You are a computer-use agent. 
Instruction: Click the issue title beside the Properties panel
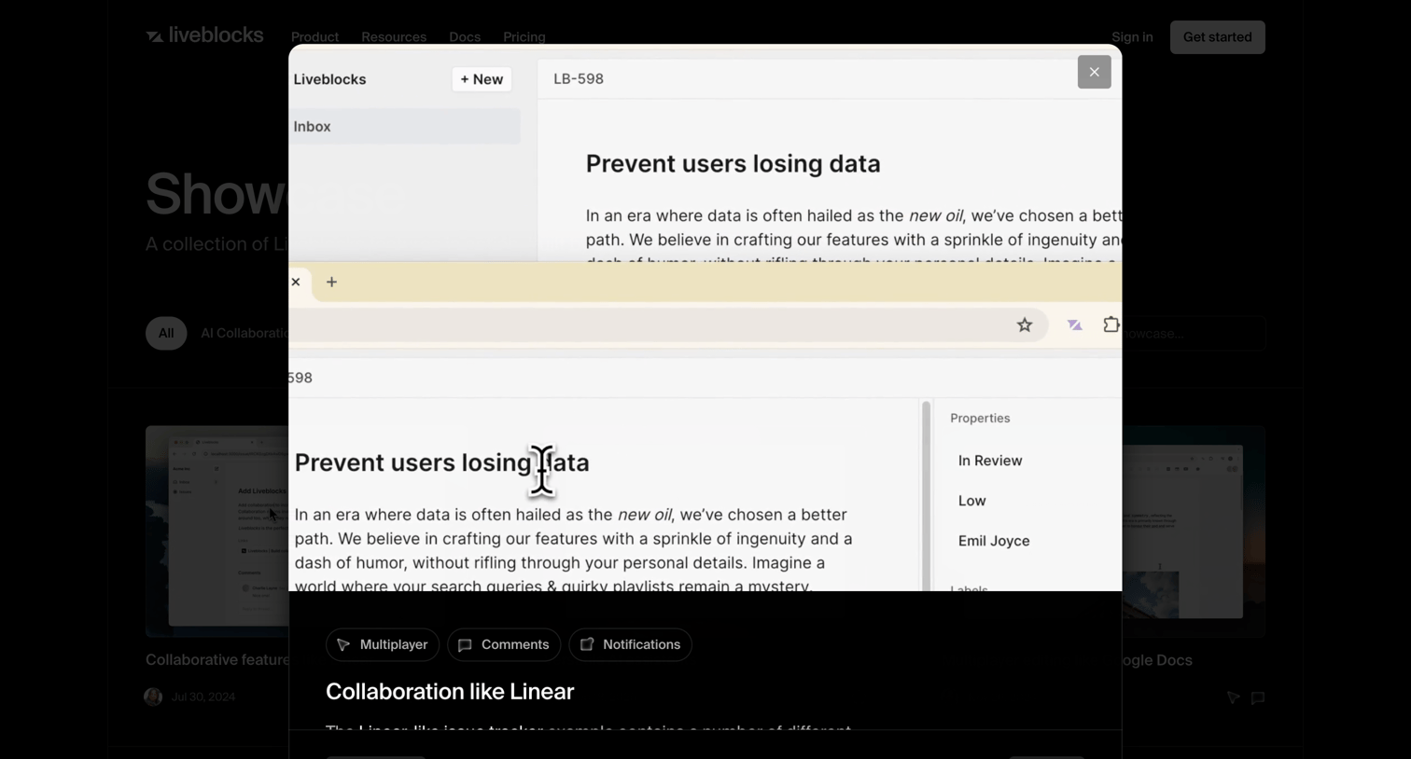pos(441,462)
